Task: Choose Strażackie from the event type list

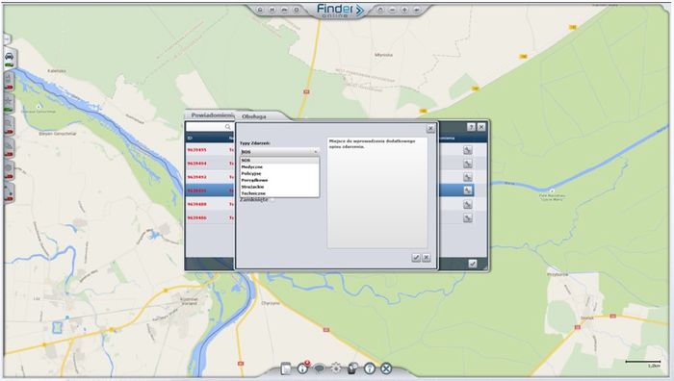Action: pyautogui.click(x=252, y=187)
